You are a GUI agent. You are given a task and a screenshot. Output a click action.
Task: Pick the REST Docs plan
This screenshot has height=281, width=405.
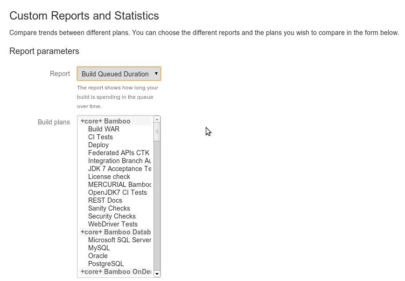115,200
